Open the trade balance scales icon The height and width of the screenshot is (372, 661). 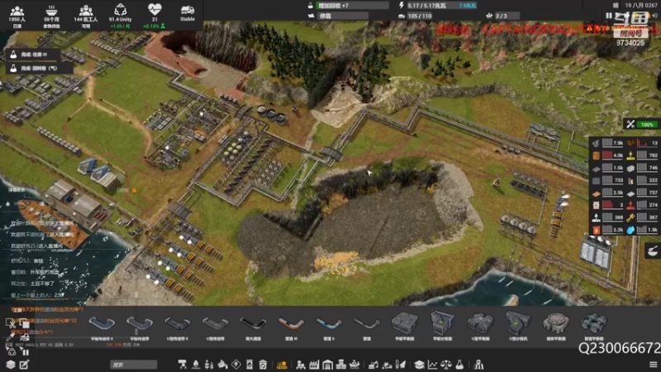446,365
